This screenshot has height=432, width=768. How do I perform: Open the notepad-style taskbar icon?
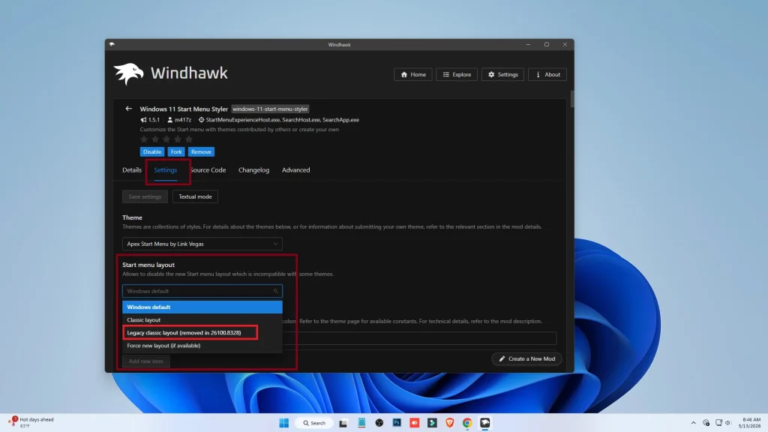[x=361, y=423]
